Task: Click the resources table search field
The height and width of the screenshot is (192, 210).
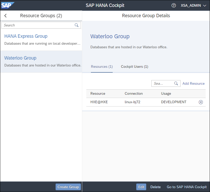Action: (x=166, y=83)
